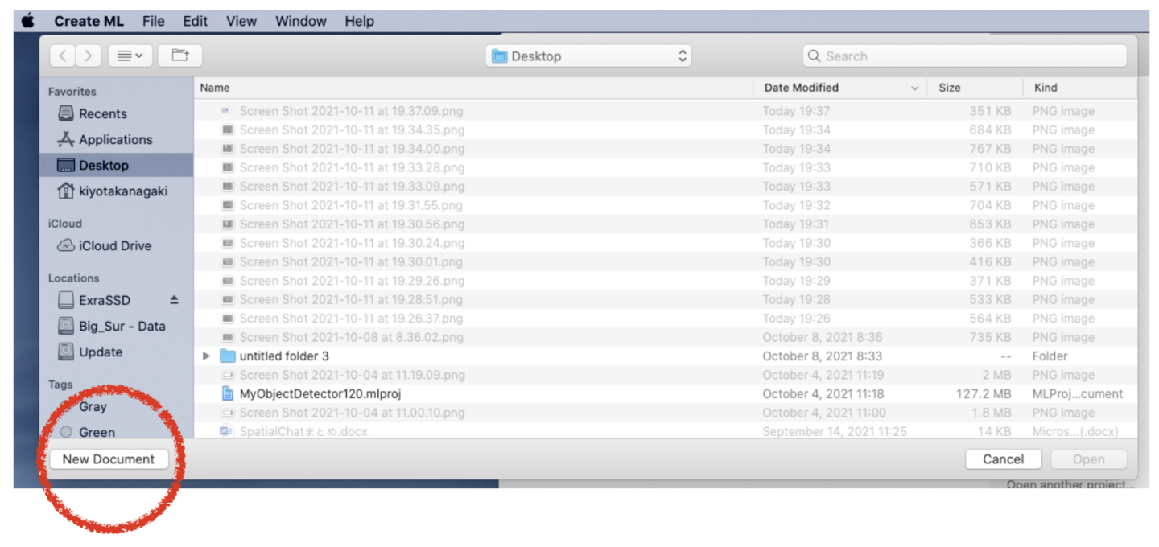Click the New Document button
This screenshot has width=1159, height=547.
coord(109,459)
